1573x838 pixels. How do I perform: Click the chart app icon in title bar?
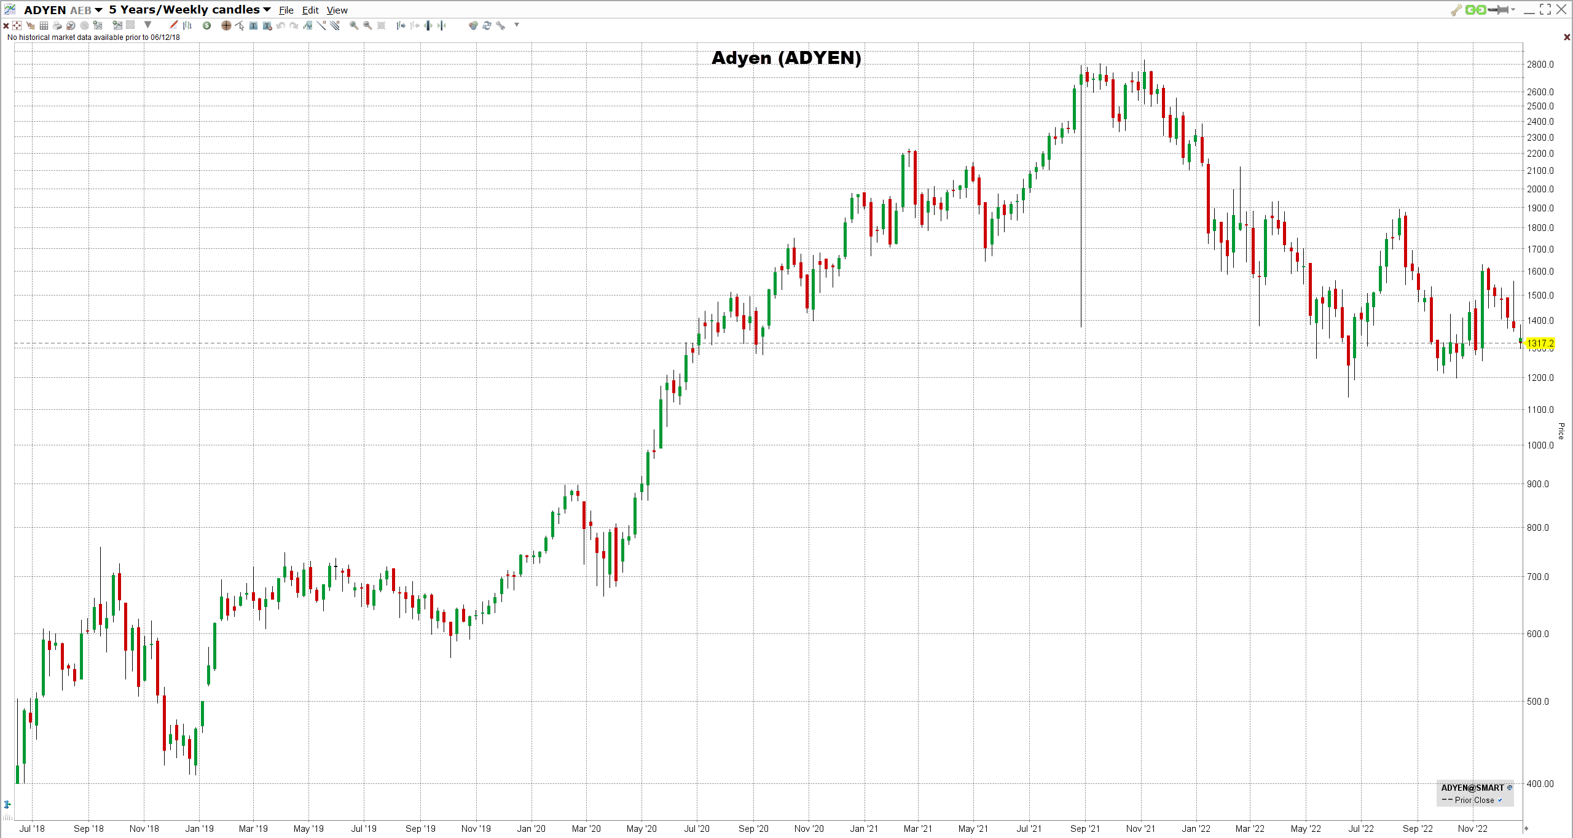(10, 9)
